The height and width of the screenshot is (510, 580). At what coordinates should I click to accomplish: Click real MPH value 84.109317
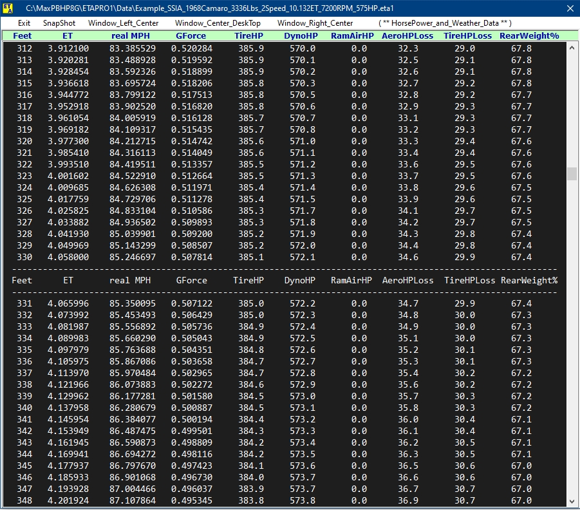point(133,129)
